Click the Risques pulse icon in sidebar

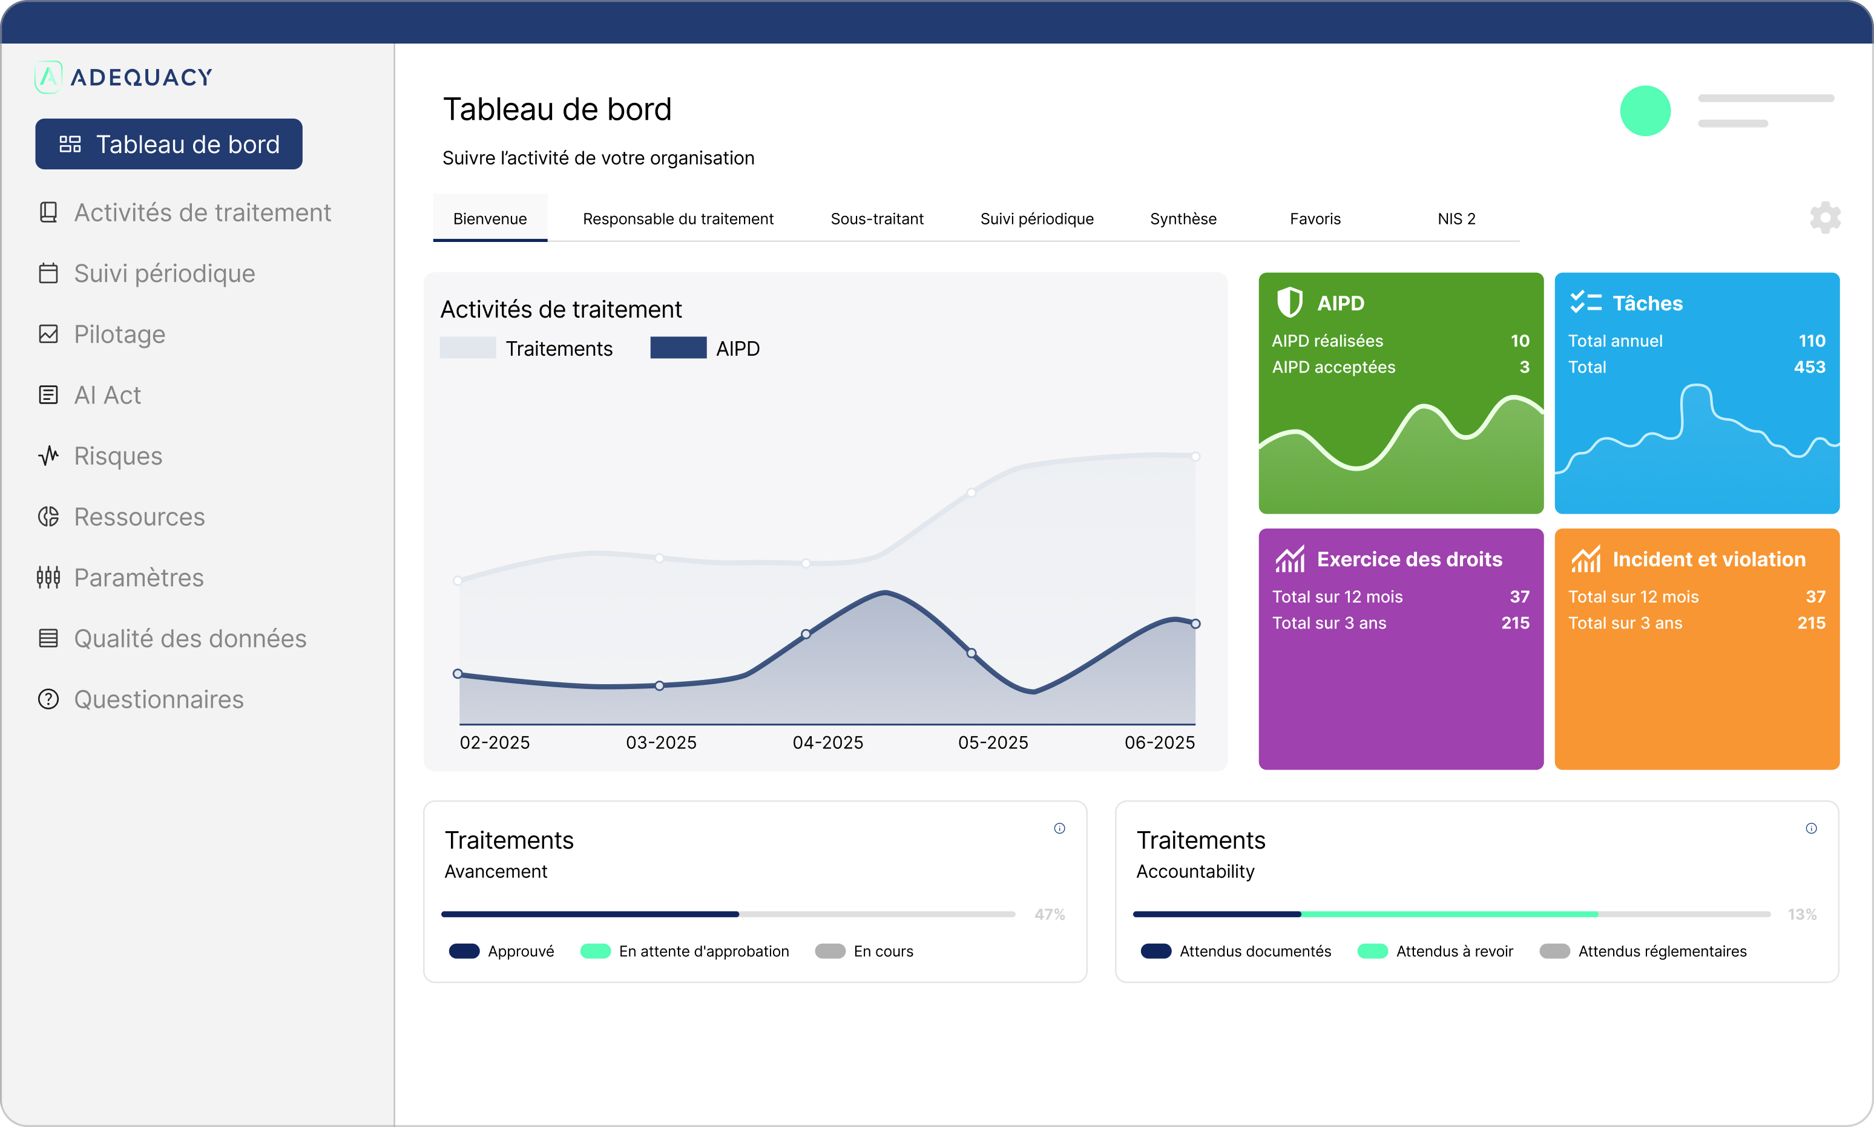point(48,456)
